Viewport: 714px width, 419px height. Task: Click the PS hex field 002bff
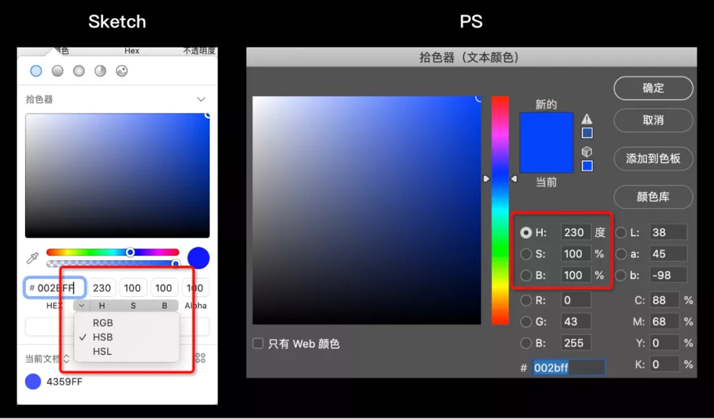coord(569,368)
